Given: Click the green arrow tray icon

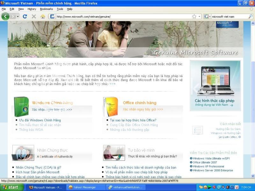Looking at the screenshot, I should (210, 187).
